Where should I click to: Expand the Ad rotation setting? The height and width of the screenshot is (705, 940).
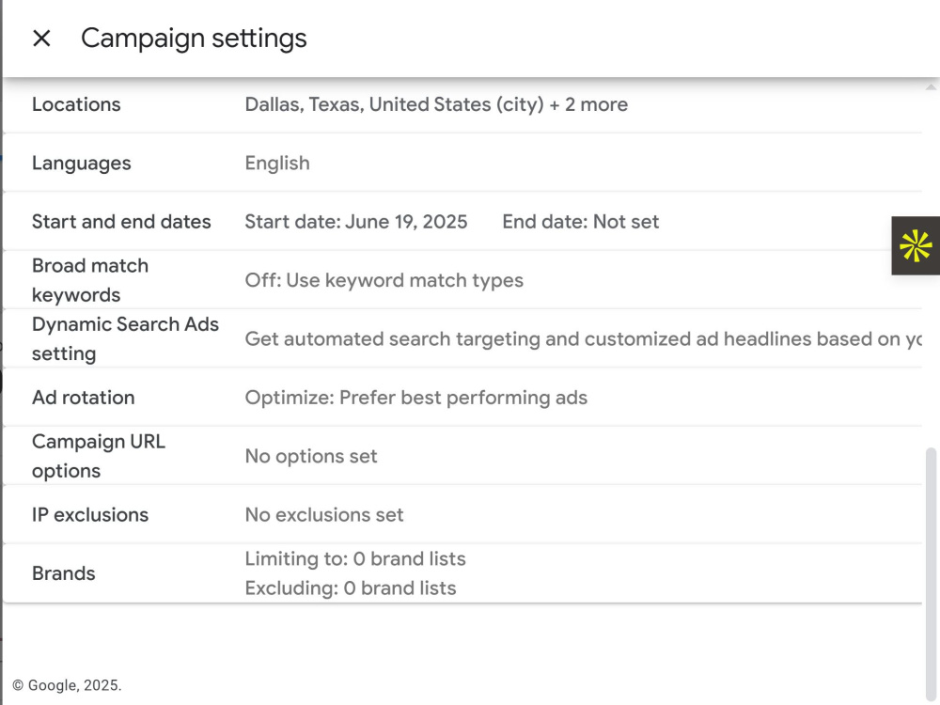tap(462, 398)
